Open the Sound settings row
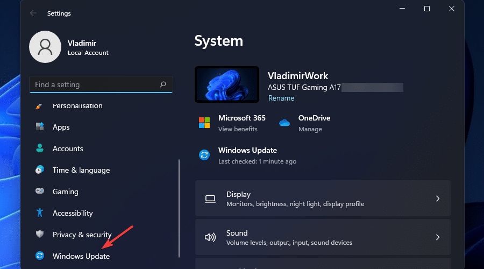 (x=323, y=237)
